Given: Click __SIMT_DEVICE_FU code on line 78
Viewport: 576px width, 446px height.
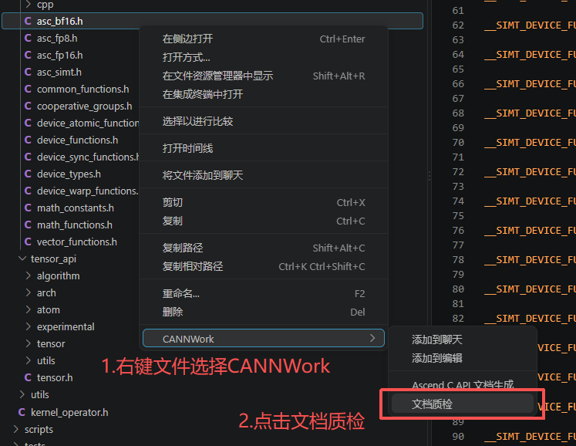Looking at the screenshot, I should click(x=530, y=260).
